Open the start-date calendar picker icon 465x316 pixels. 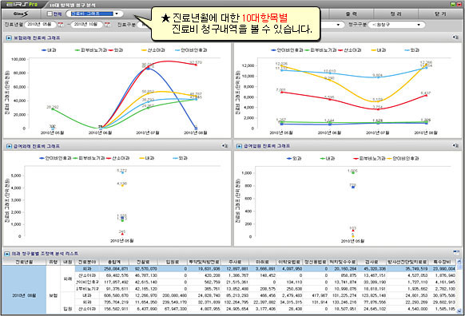[x=61, y=25]
